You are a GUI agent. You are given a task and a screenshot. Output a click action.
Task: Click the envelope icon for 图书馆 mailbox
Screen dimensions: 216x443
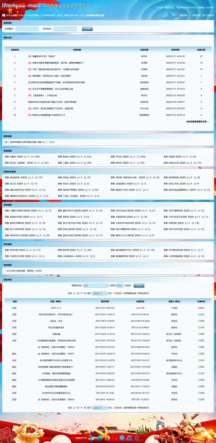click(x=78, y=250)
